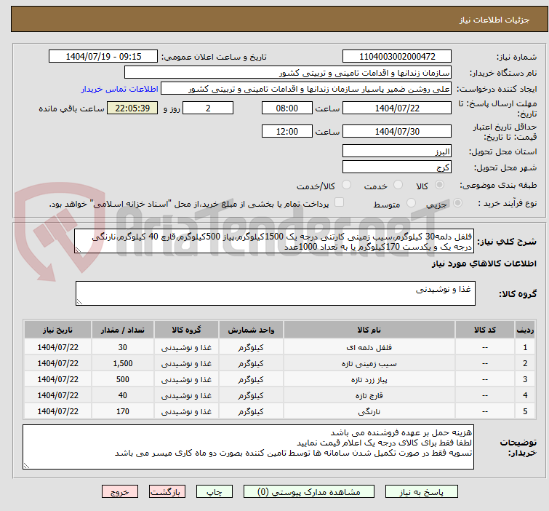Click کیلوگرم unit in سیب زمینی تازه row
Image resolution: width=549 pixels, height=511 pixels.
coord(251,363)
